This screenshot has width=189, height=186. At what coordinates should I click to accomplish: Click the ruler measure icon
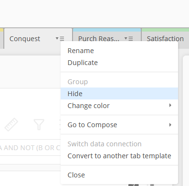(11, 124)
